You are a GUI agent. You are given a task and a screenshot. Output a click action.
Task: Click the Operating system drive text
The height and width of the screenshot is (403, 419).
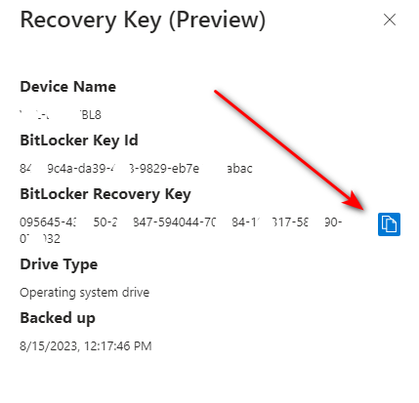[85, 293]
